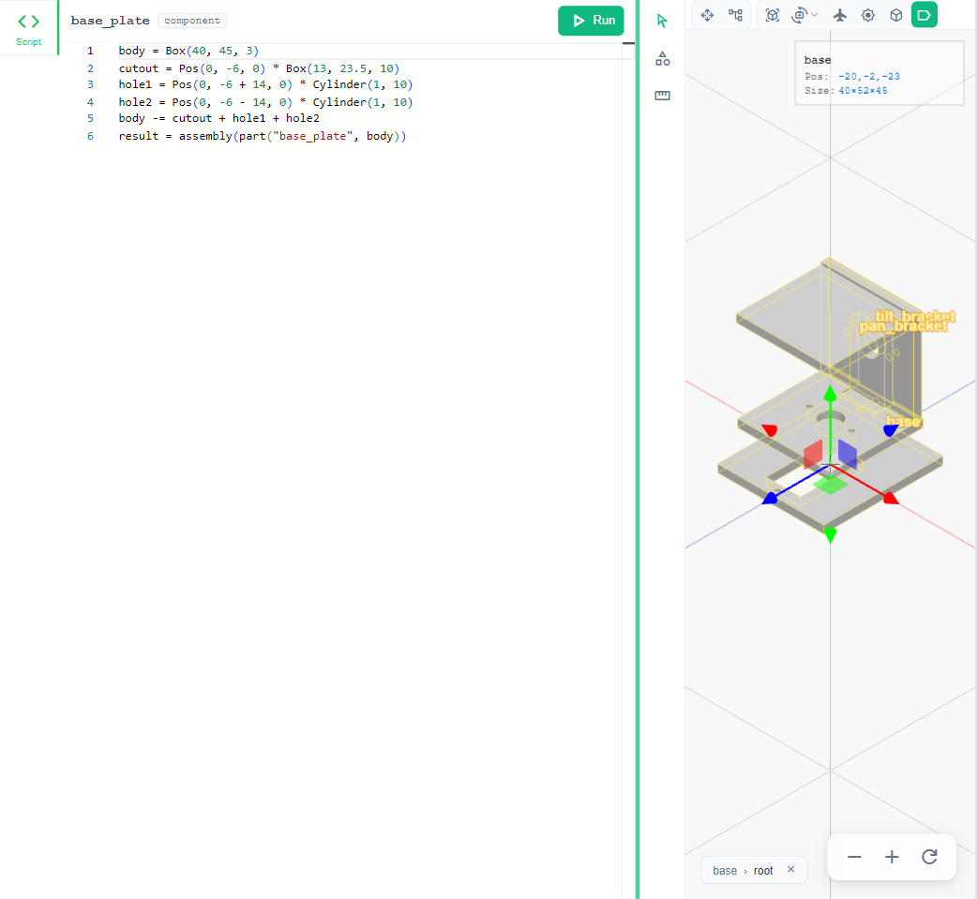Click code line 4 defining hole2
Screen dimensions: 977x899
(265, 101)
